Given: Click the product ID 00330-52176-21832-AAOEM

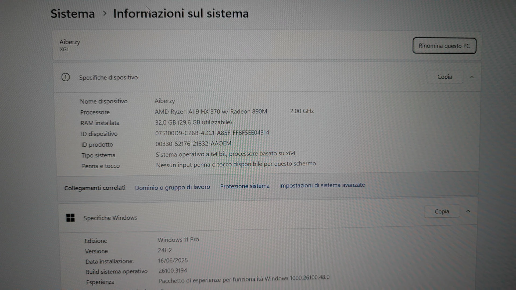Looking at the screenshot, I should 193,143.
